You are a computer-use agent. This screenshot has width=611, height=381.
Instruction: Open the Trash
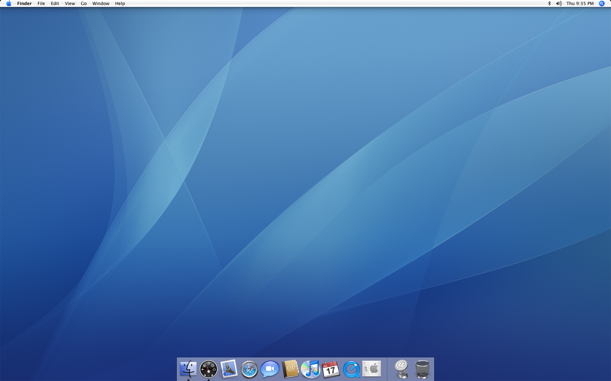(x=422, y=369)
